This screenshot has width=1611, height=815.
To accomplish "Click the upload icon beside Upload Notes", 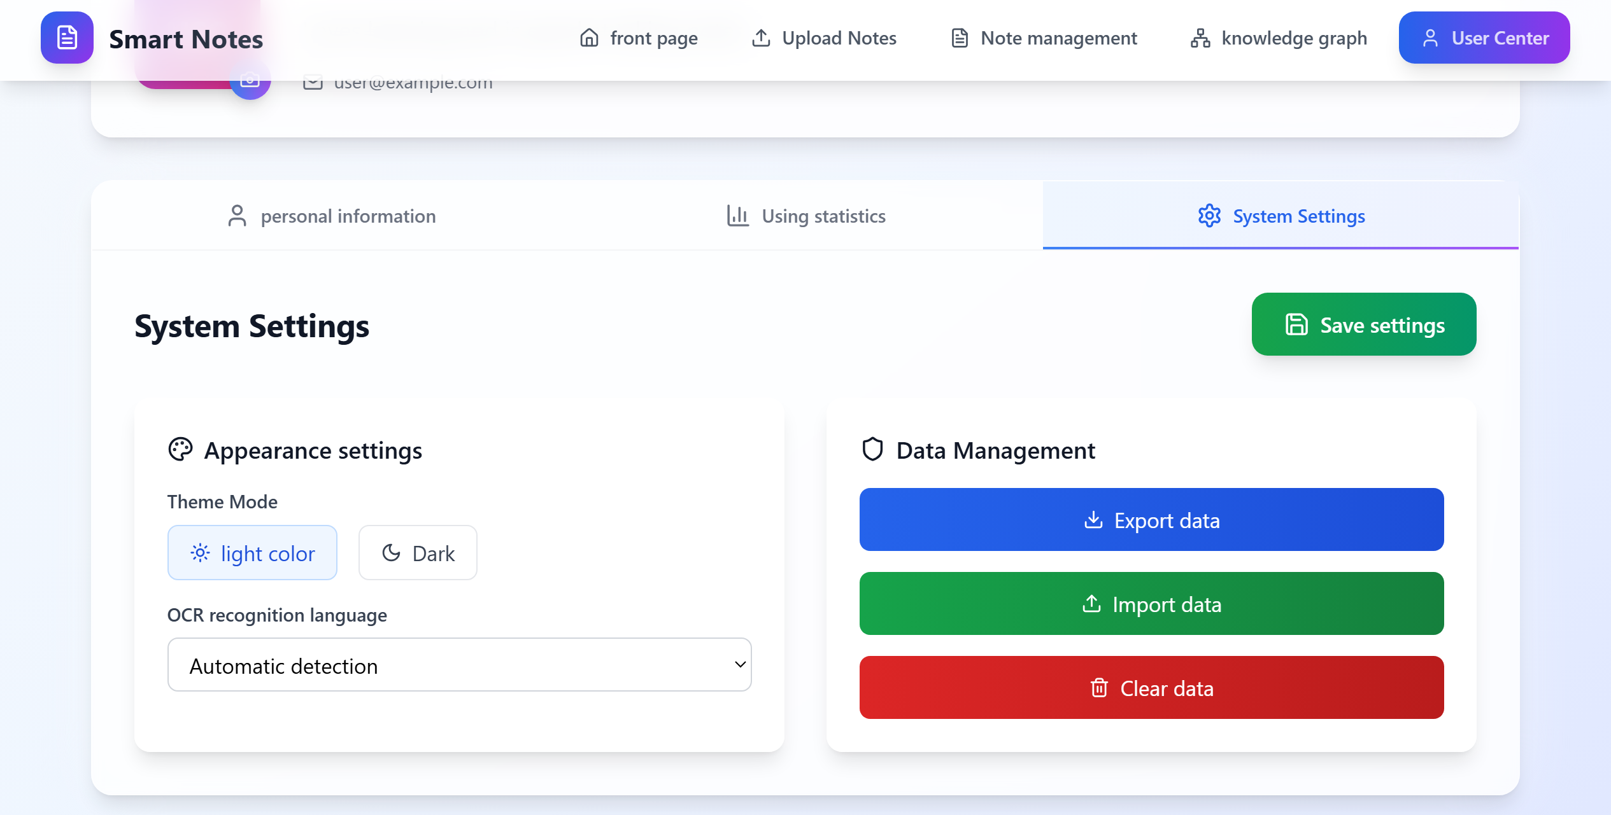I will (761, 38).
